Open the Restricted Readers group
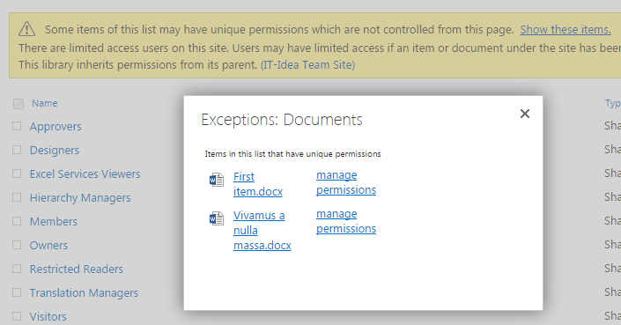 click(77, 270)
